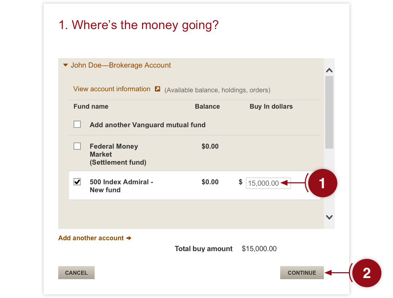Image resolution: width=393 pixels, height=298 pixels.
Task: Click the numbered callout badge 1
Action: [322, 183]
